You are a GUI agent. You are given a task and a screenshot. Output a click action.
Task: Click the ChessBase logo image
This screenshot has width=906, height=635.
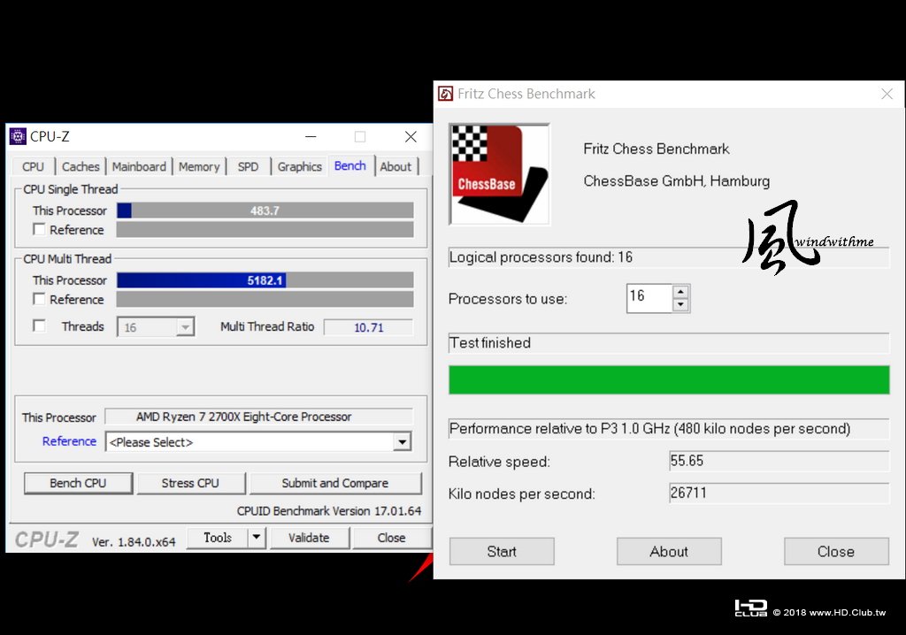[499, 174]
